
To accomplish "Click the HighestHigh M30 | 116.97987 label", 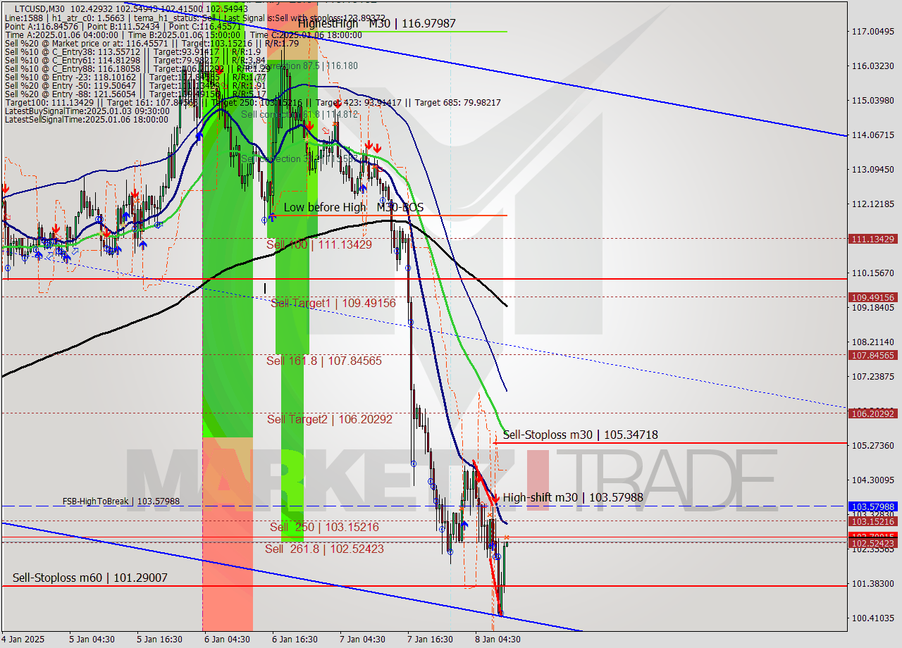I will point(376,23).
